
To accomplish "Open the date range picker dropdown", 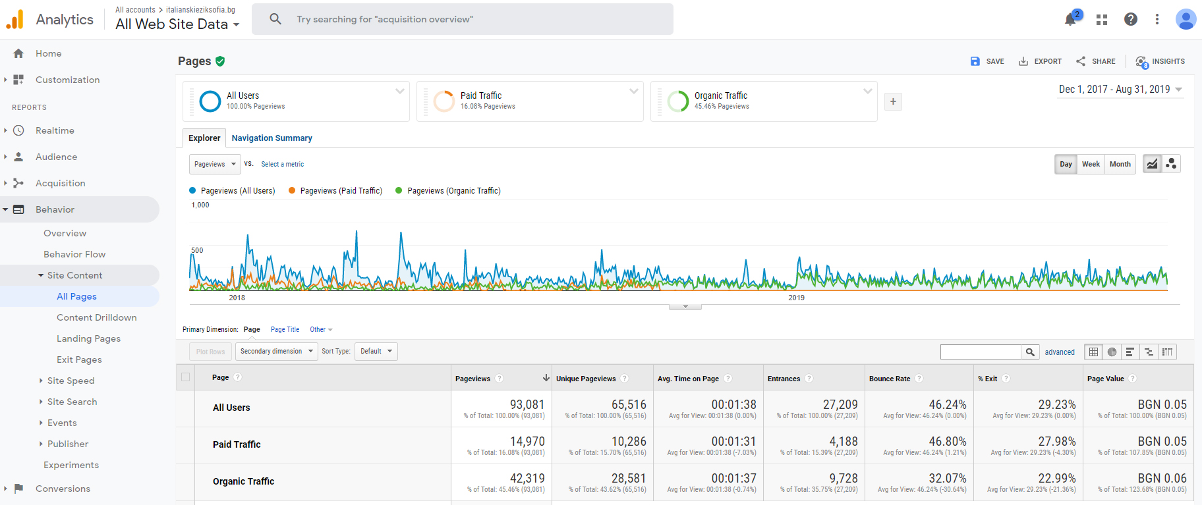I will [1120, 90].
